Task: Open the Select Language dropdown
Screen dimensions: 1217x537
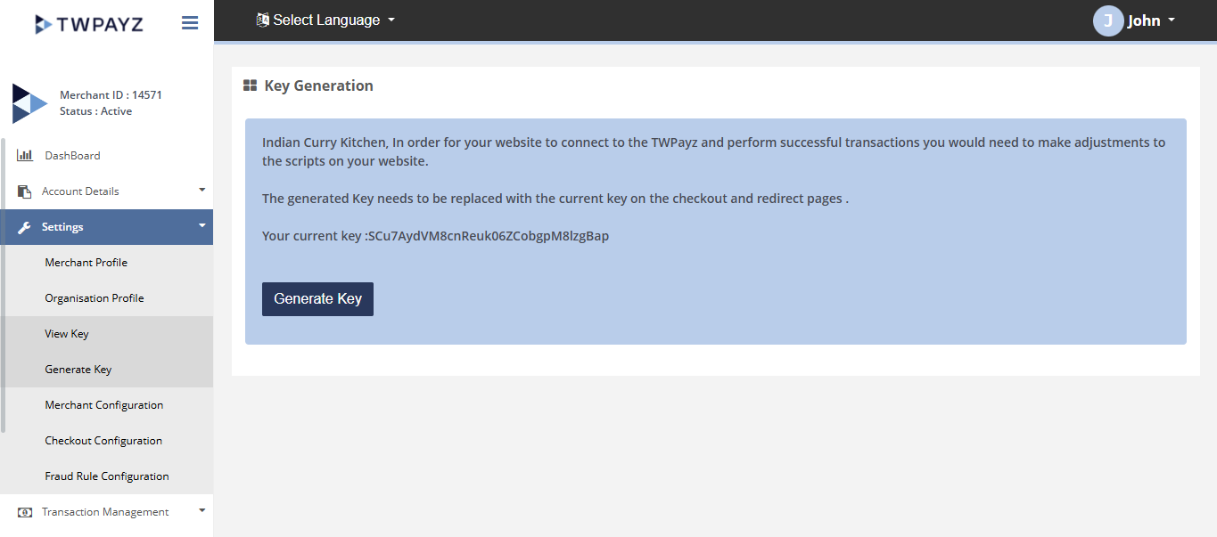Action: click(x=325, y=20)
